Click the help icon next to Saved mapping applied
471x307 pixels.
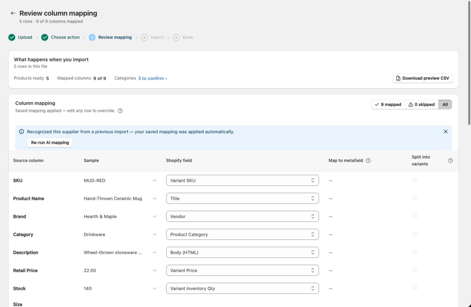point(120,111)
